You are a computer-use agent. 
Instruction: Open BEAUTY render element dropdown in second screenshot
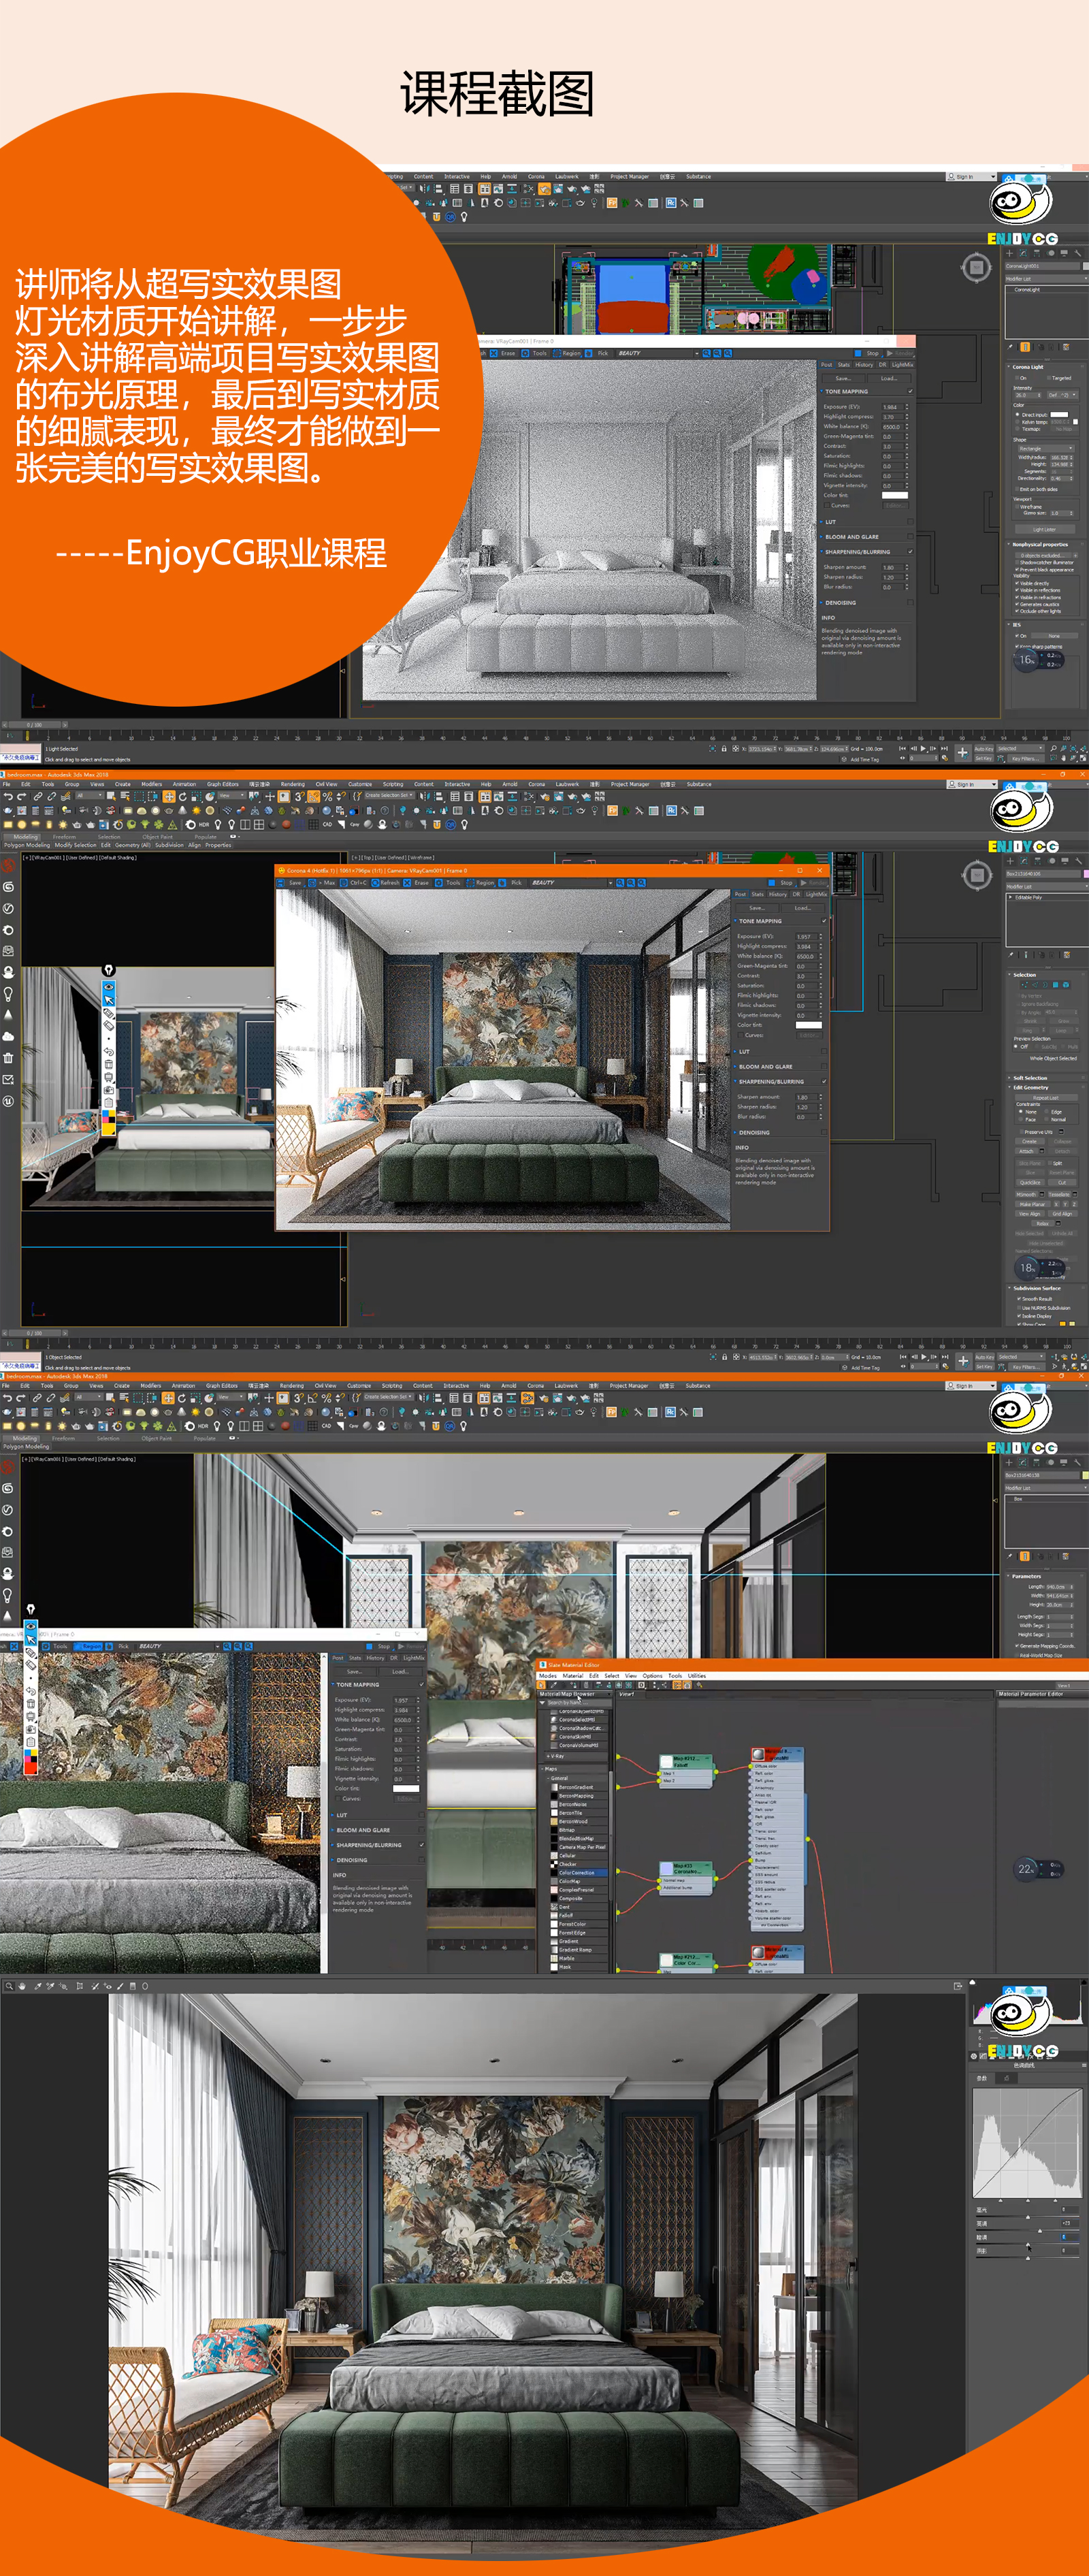571,883
